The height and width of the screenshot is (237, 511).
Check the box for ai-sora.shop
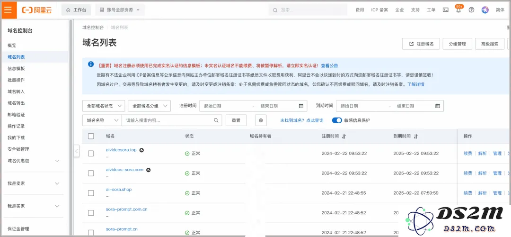[x=91, y=193]
